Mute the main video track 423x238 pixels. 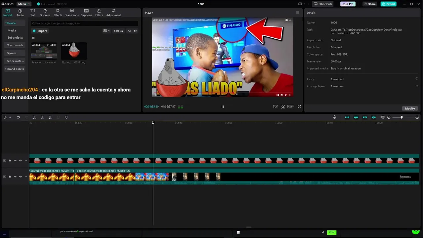pyautogui.click(x=20, y=177)
